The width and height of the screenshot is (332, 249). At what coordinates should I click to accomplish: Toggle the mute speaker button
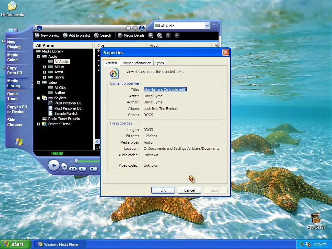click(93, 169)
